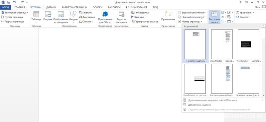
Task: Click the gallery scrollbar down arrow
Action: point(263,96)
